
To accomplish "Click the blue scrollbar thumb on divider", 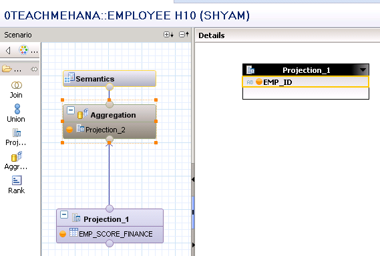I will (x=193, y=213).
